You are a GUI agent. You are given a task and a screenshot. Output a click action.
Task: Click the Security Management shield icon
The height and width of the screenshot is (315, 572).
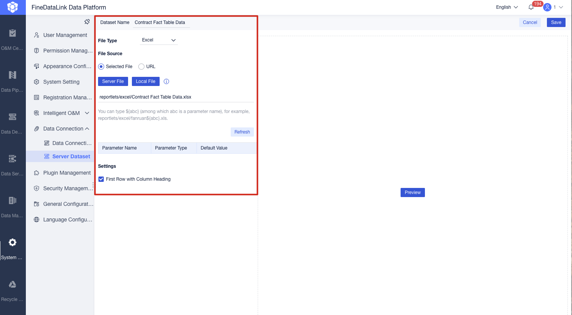[36, 188]
